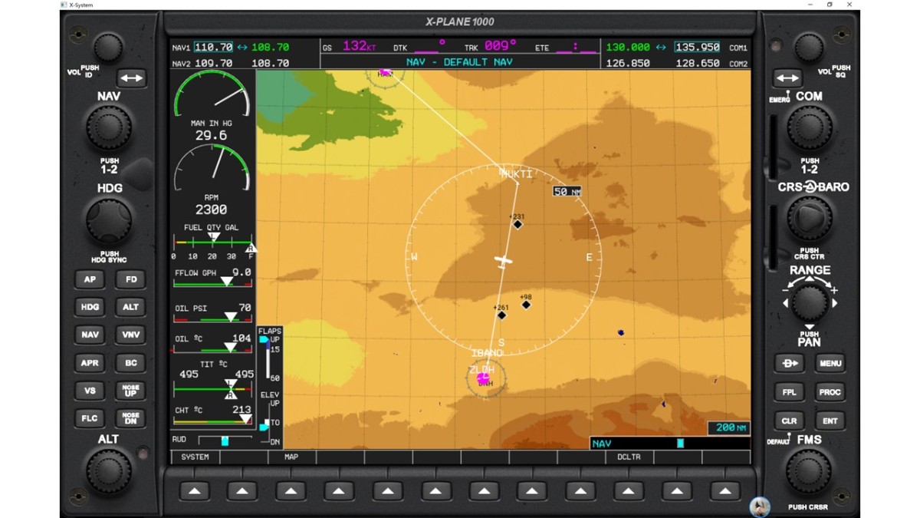This screenshot has height=518, width=920.
Task: Toggle APR approach mode button
Action: tap(90, 363)
